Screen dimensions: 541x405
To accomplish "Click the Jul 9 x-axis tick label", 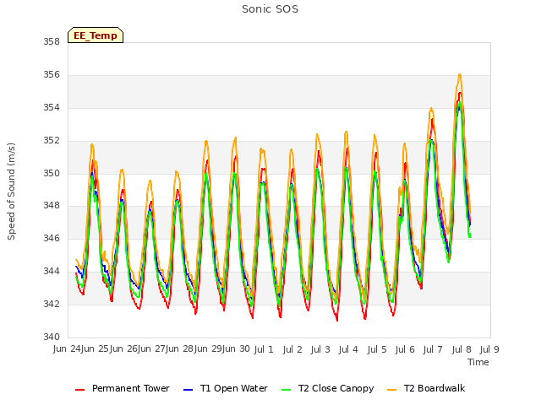I will click(x=489, y=349).
